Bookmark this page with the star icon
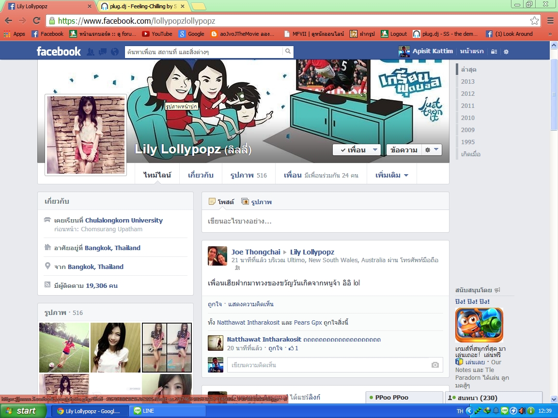This screenshot has width=558, height=418. tap(534, 21)
